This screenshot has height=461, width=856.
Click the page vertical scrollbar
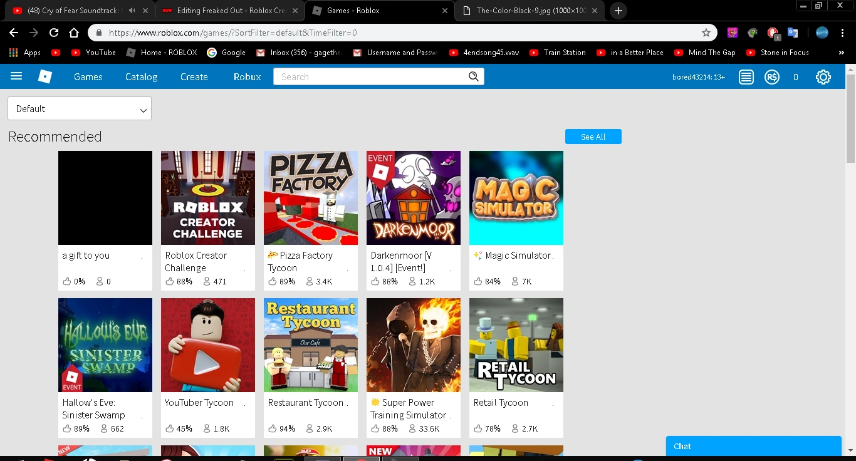click(x=850, y=119)
